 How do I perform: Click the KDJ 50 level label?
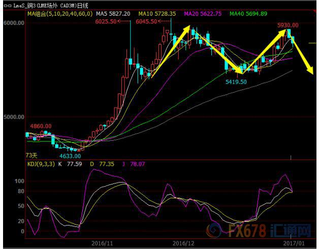coord(21,206)
